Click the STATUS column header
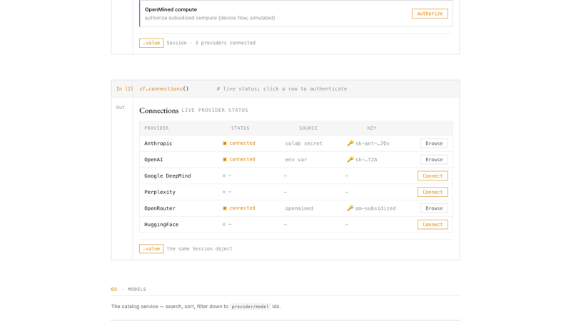The height and width of the screenshot is (321, 571). (x=241, y=128)
